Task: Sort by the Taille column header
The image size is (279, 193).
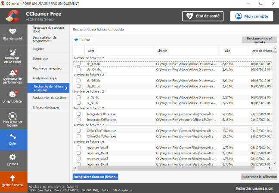Action: pyautogui.click(x=234, y=51)
